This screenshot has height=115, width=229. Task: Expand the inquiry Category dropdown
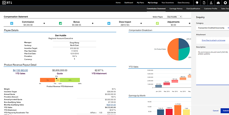pos(213,28)
